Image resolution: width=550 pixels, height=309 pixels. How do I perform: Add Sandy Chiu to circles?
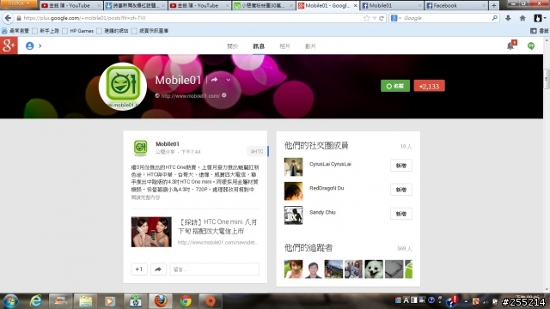click(x=401, y=214)
